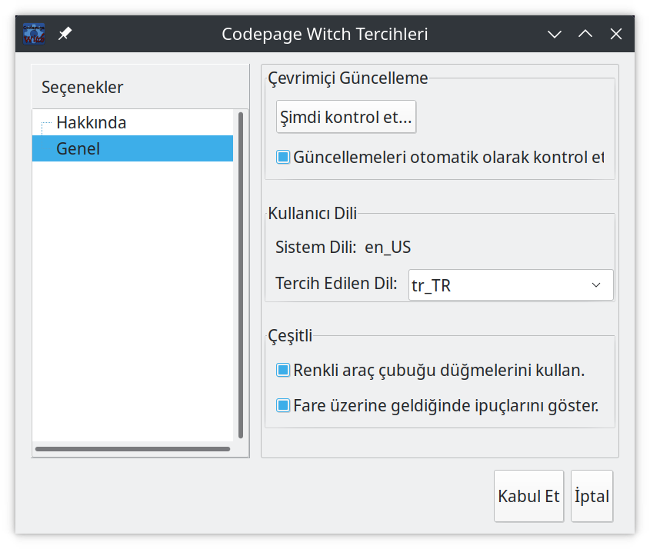Screen dimensions: 650x549
Task: Uncheck Fare üzerine geldiğinde ipuçlarını göster
Action: 283,405
